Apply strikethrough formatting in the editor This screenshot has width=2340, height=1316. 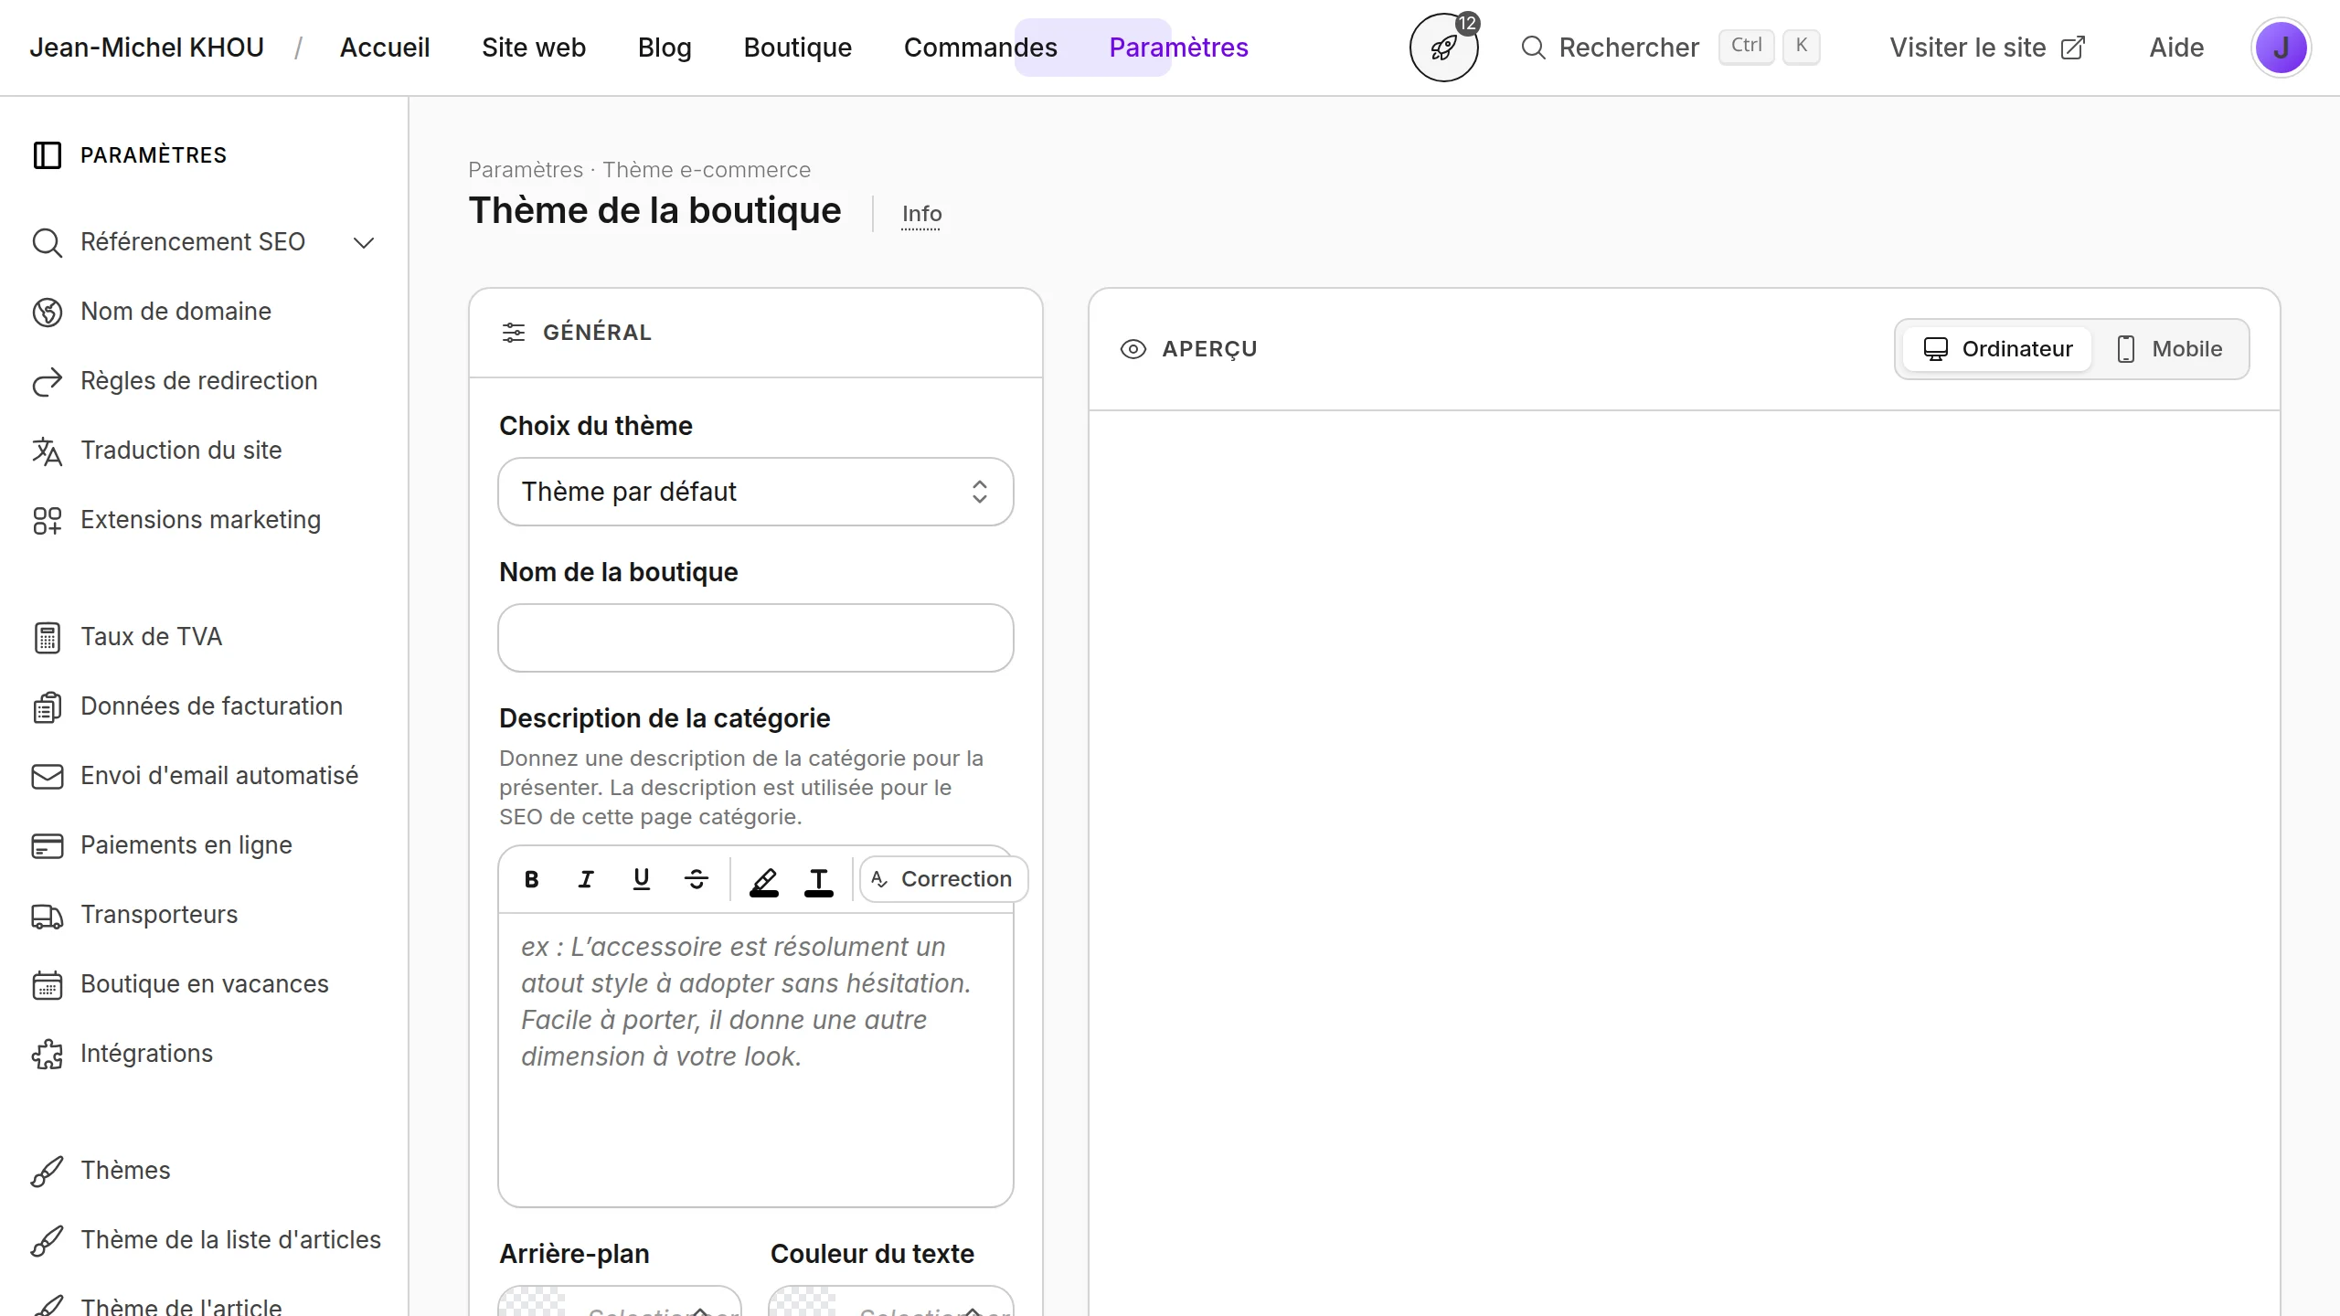tap(697, 879)
